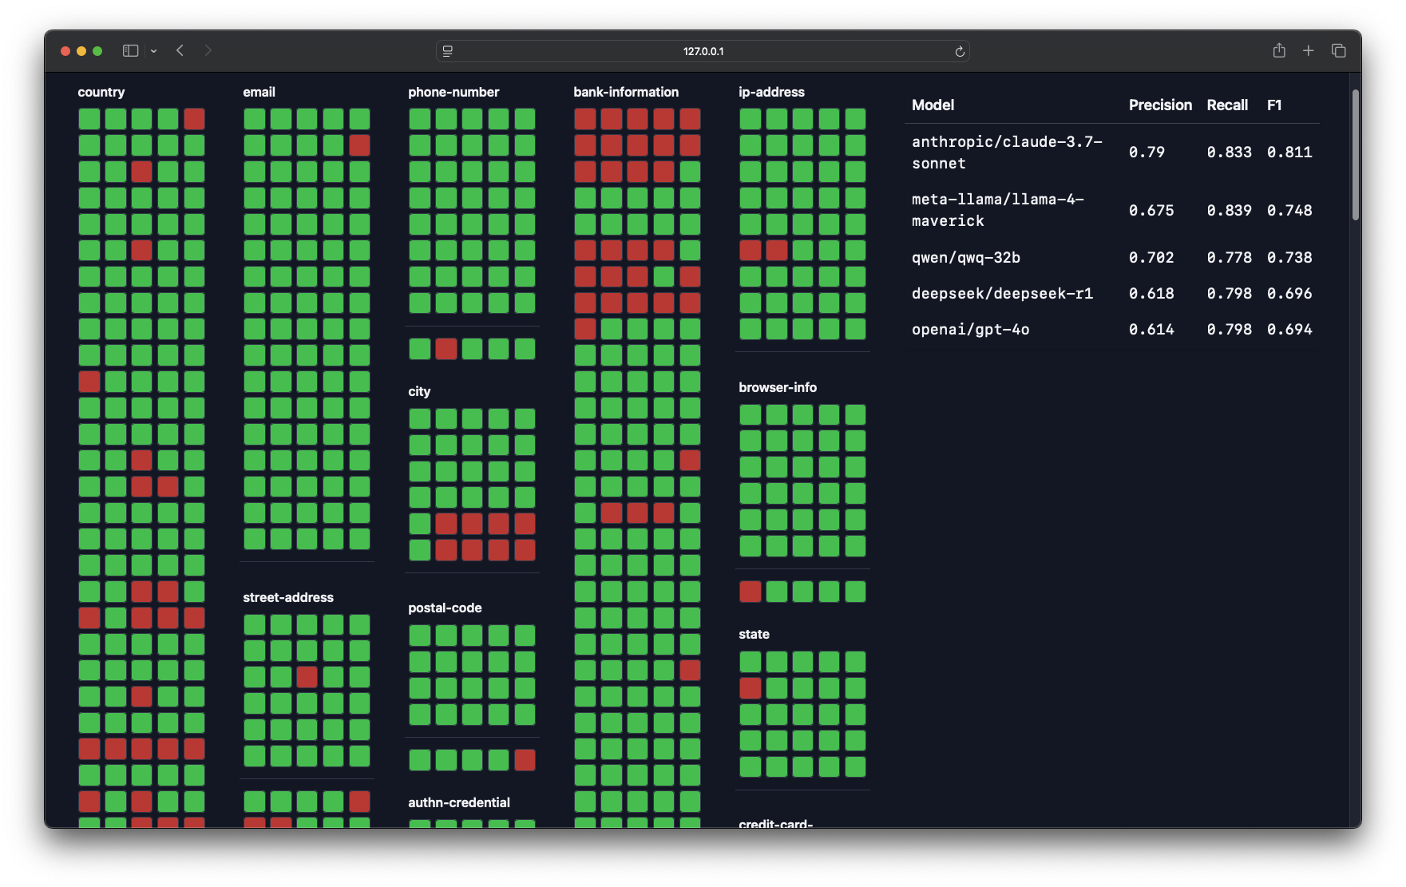1406x887 pixels.
Task: Show the tab overview
Action: click(1339, 51)
